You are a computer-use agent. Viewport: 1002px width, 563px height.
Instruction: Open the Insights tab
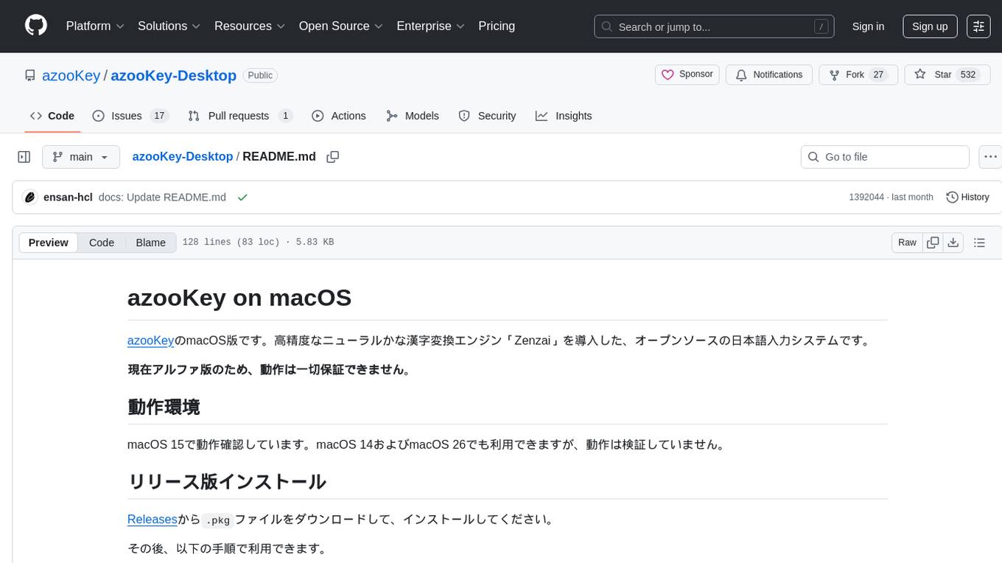coord(564,116)
